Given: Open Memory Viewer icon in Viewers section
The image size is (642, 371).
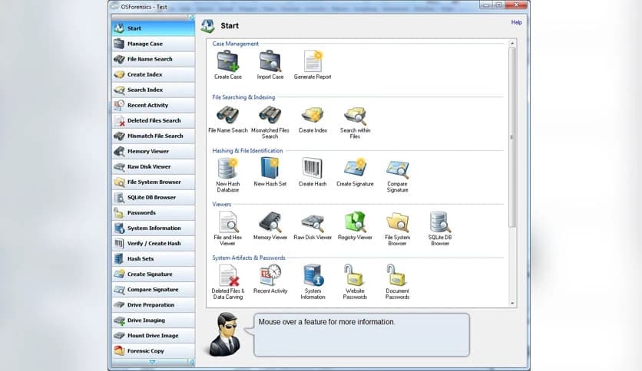Looking at the screenshot, I should click(x=270, y=222).
